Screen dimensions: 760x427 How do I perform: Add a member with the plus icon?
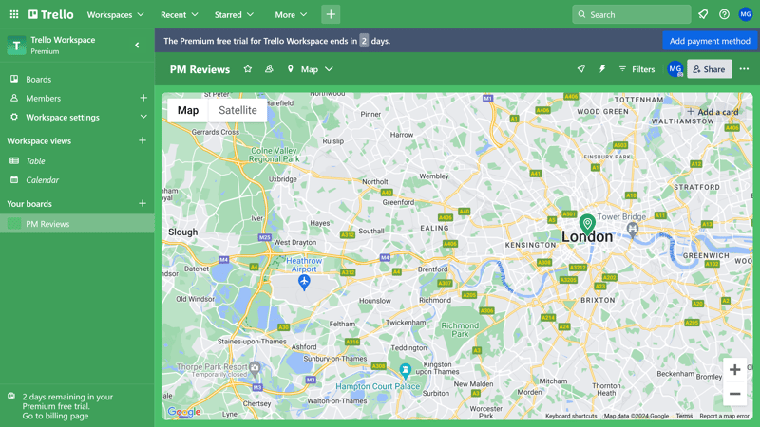coord(143,98)
